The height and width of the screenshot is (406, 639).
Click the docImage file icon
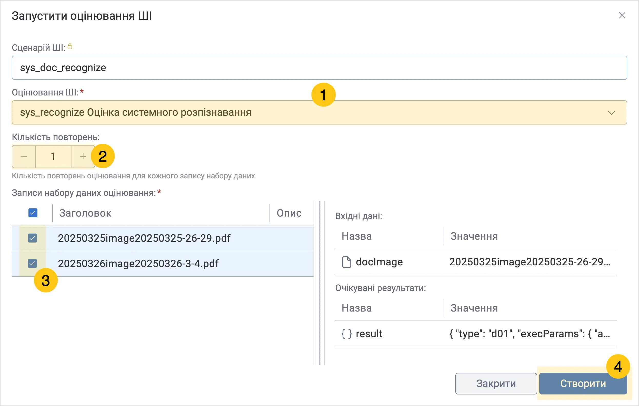click(347, 262)
